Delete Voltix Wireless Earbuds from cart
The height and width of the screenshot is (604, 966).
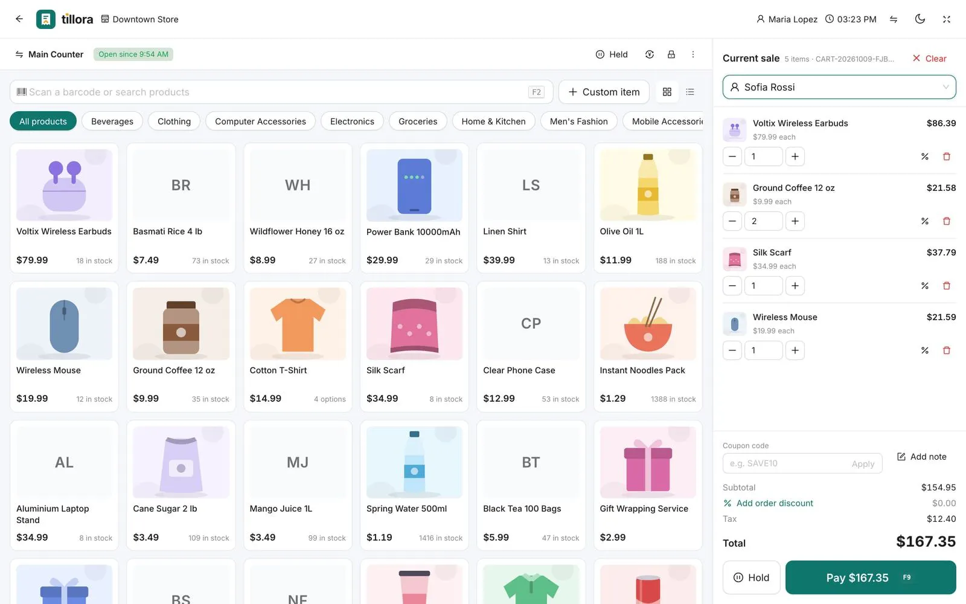[947, 156]
